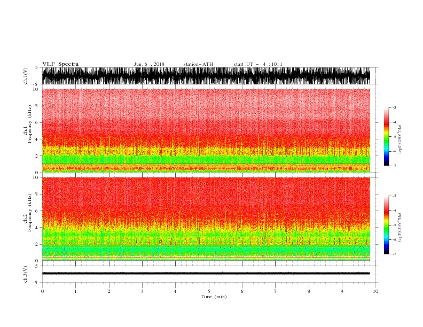
Task: Click the ch.1 waveform plot at top
Action: pos(206,76)
